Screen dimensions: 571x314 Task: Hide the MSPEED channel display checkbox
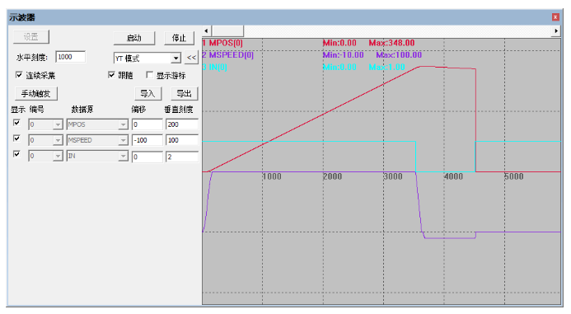coord(16,138)
